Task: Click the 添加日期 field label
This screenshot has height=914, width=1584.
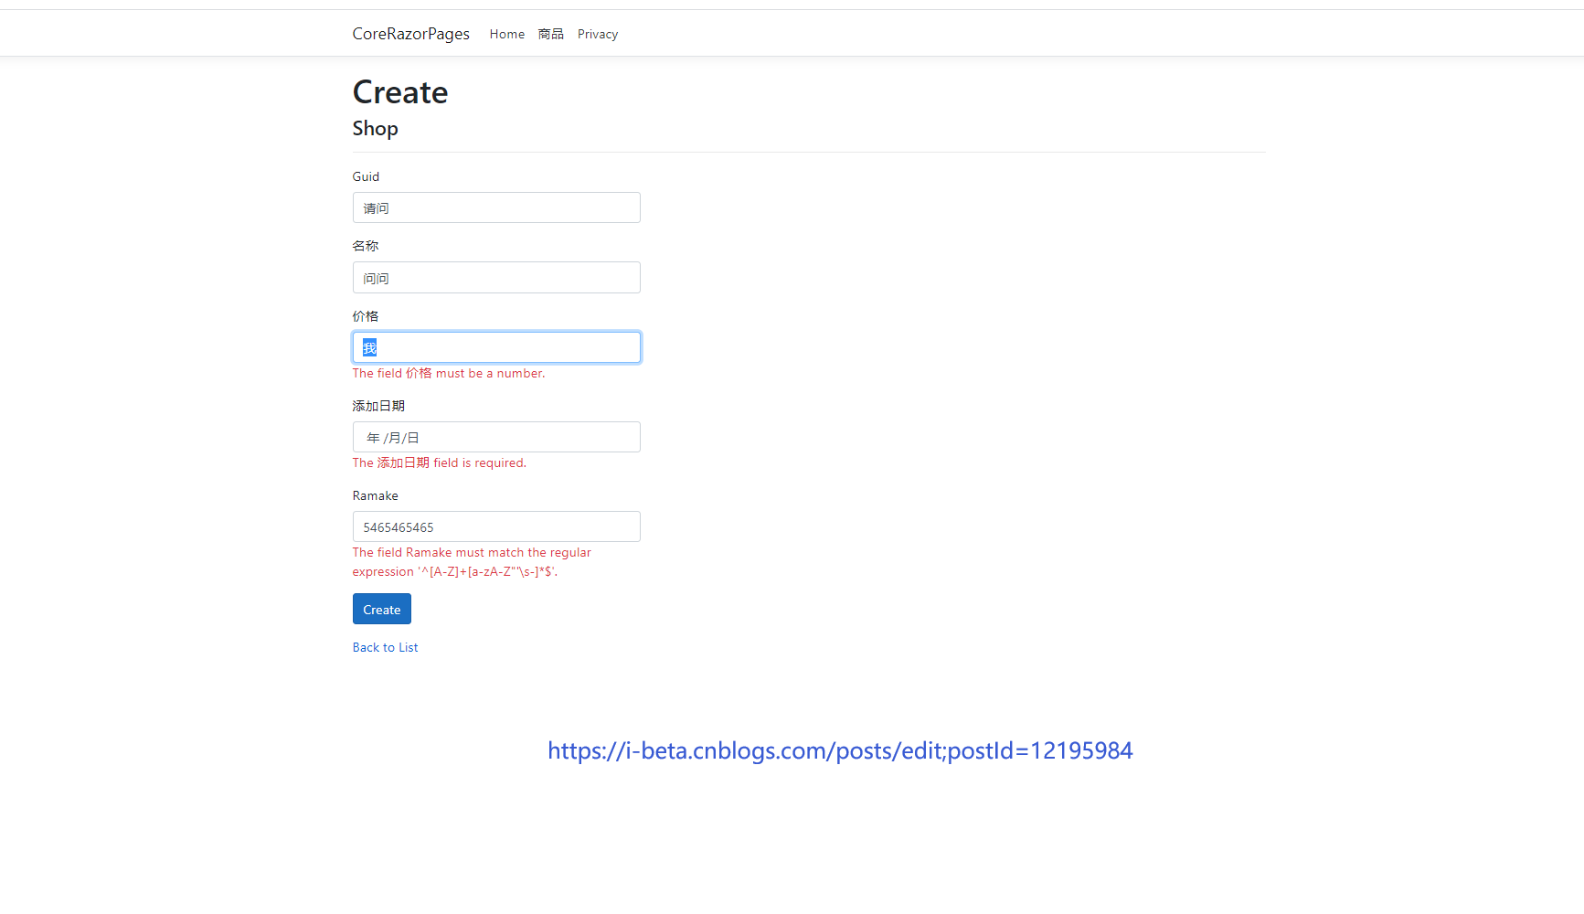Action: (378, 406)
